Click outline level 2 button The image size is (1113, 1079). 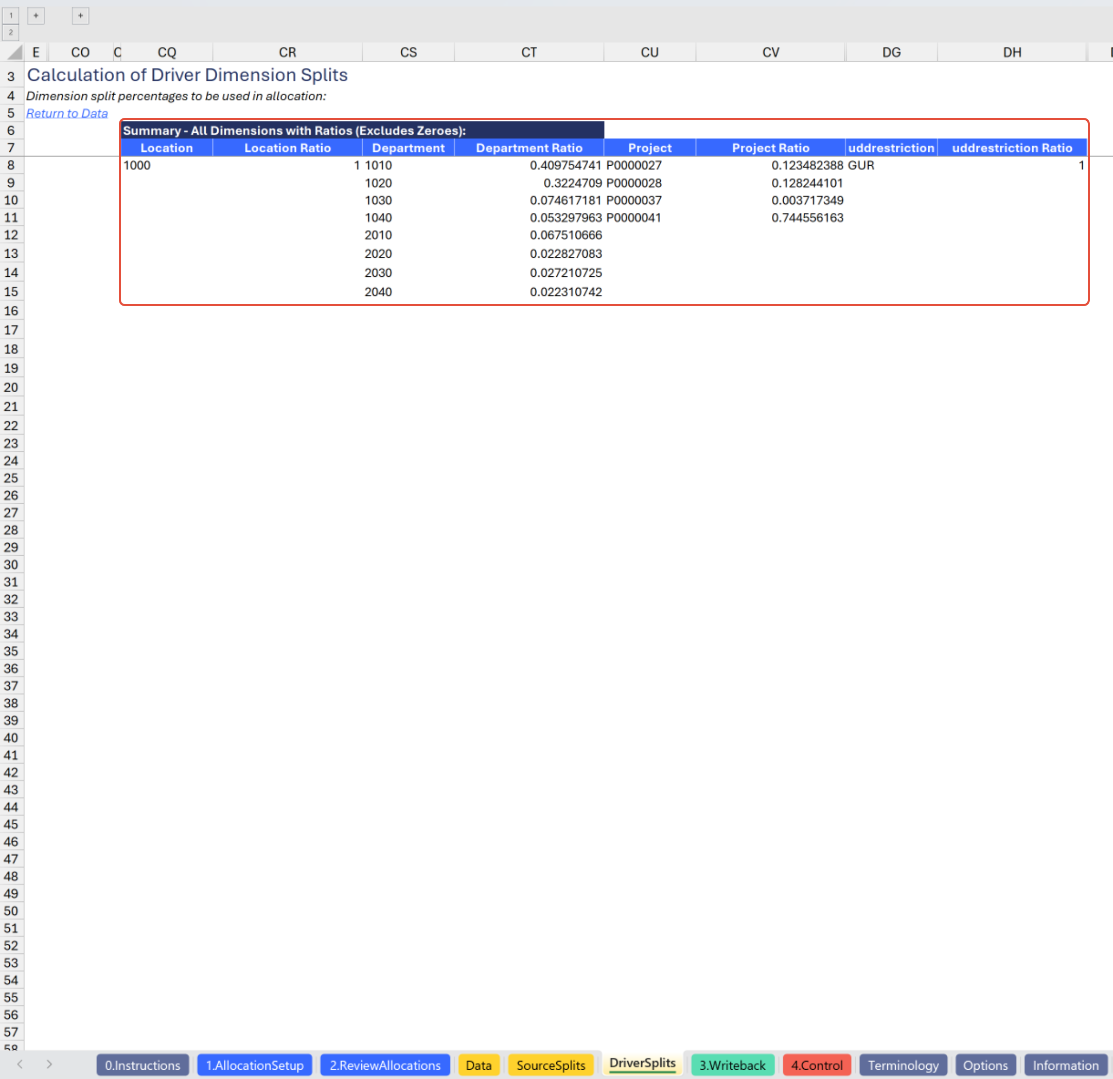coord(11,32)
